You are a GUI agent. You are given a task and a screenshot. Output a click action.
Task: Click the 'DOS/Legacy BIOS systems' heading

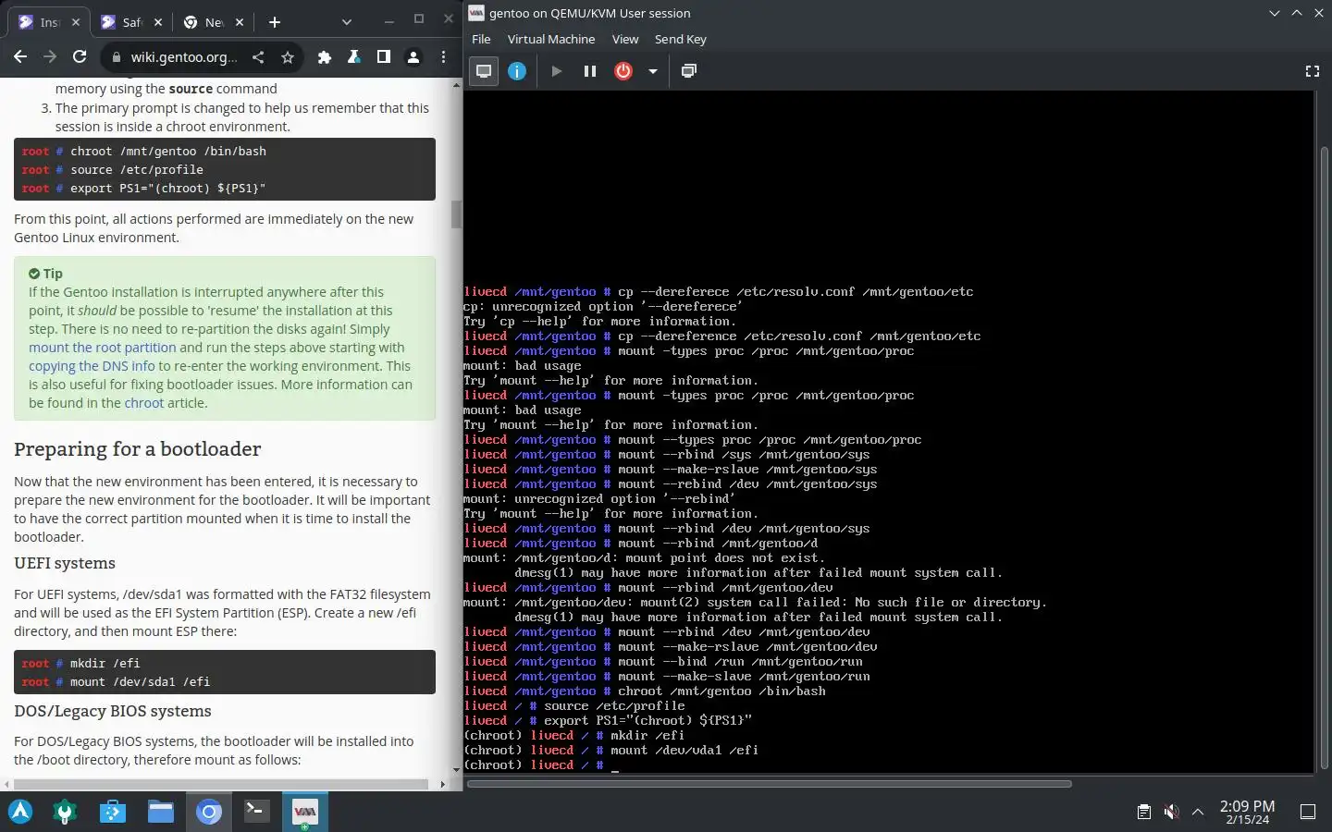coord(113,711)
